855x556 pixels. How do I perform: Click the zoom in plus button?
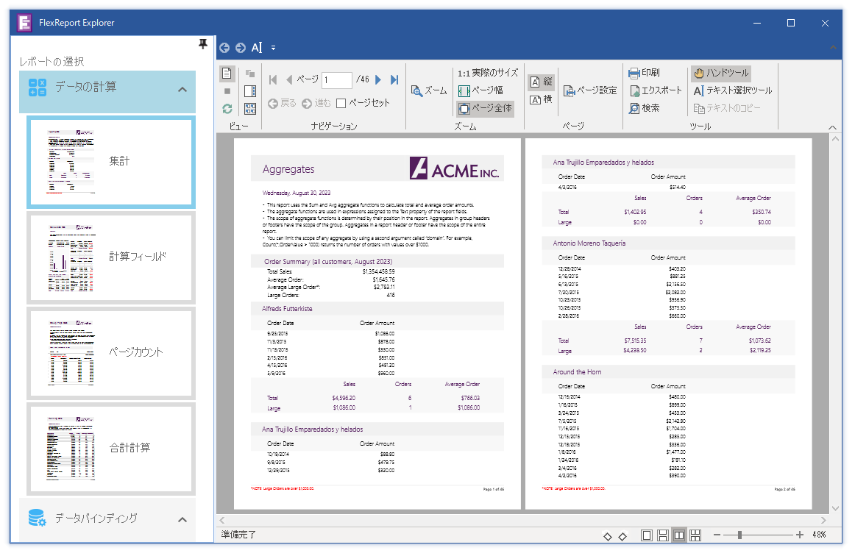coord(799,535)
